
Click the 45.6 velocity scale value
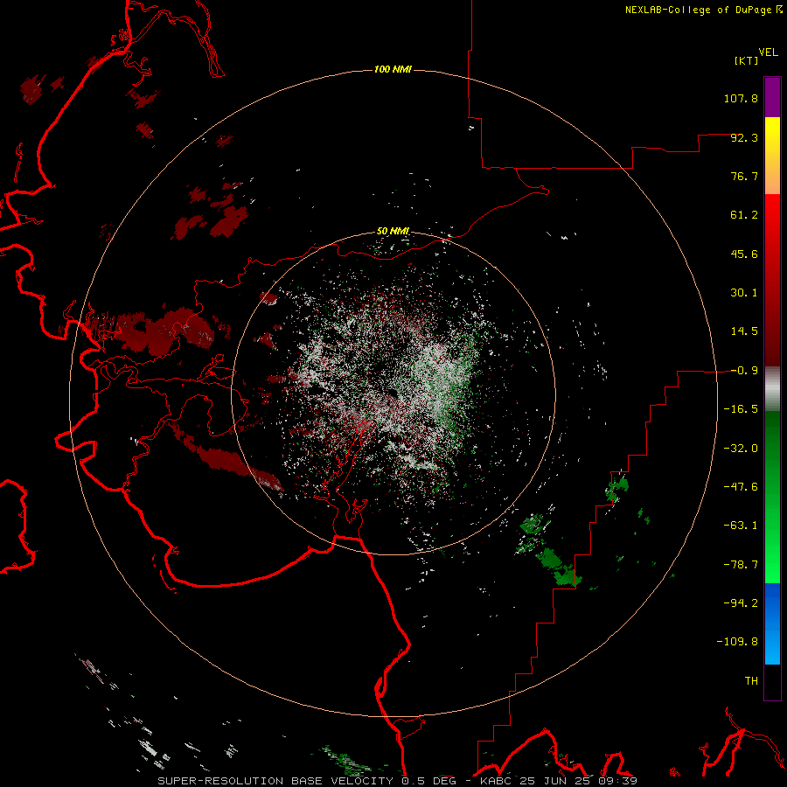[744, 254]
